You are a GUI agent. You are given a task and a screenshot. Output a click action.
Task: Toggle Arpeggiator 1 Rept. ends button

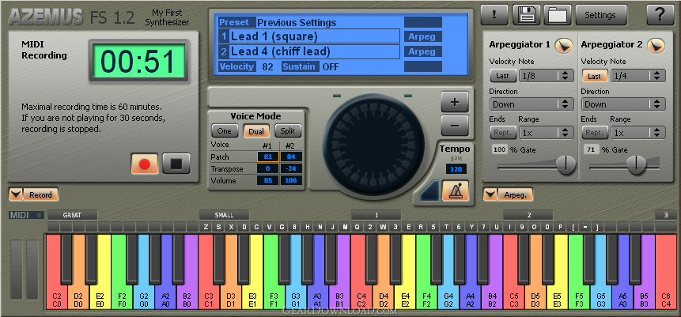(503, 133)
